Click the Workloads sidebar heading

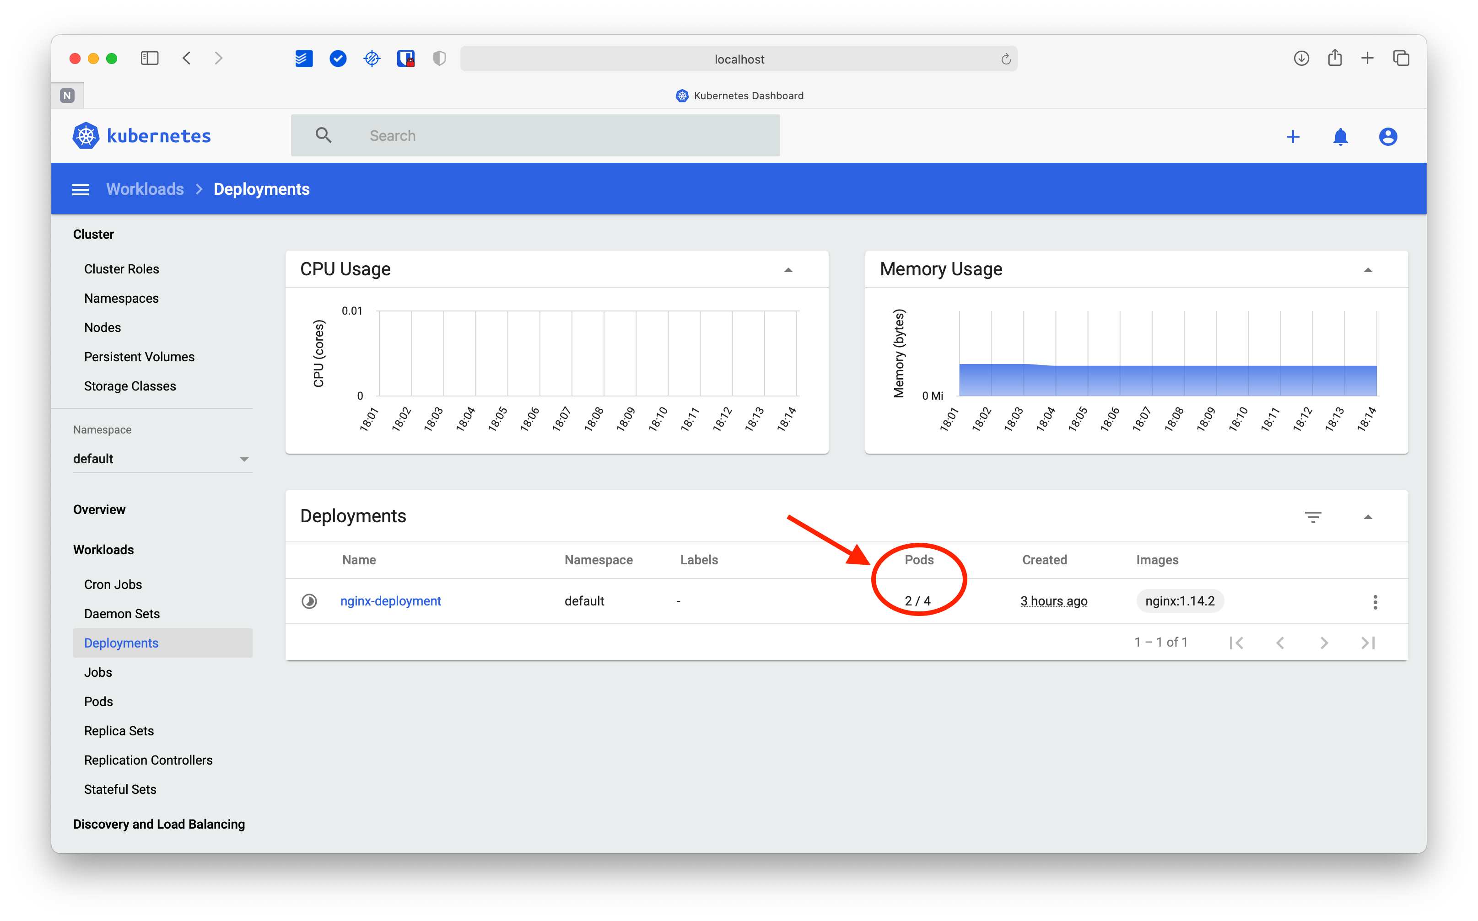(103, 549)
